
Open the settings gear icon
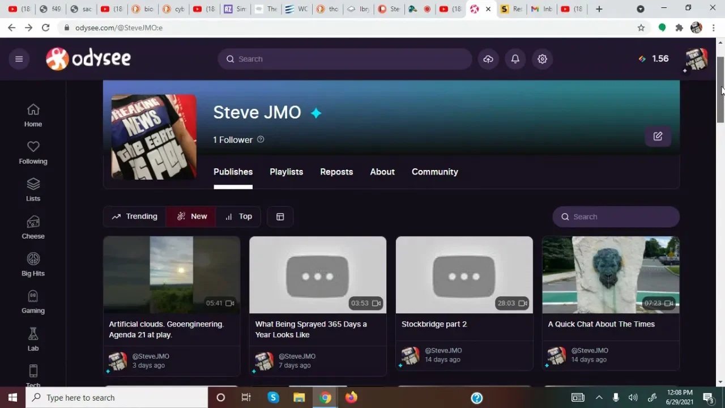(x=543, y=59)
